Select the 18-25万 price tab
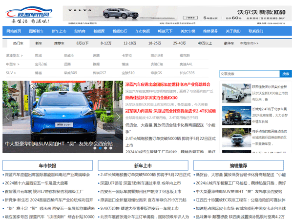The width and height of the screenshot is (293, 219). [154, 43]
